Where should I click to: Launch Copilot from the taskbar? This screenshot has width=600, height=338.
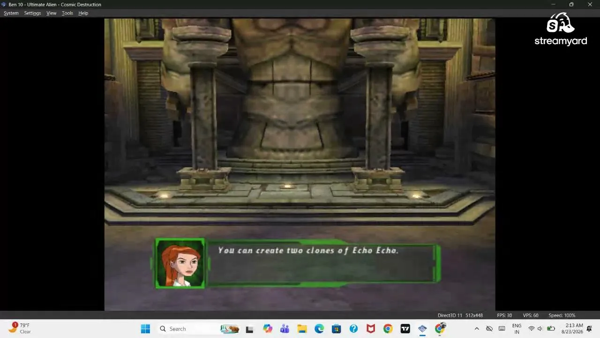tap(268, 329)
